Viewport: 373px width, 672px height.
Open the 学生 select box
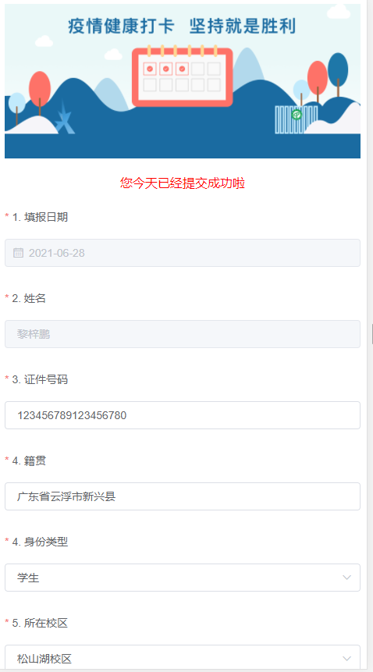point(183,578)
